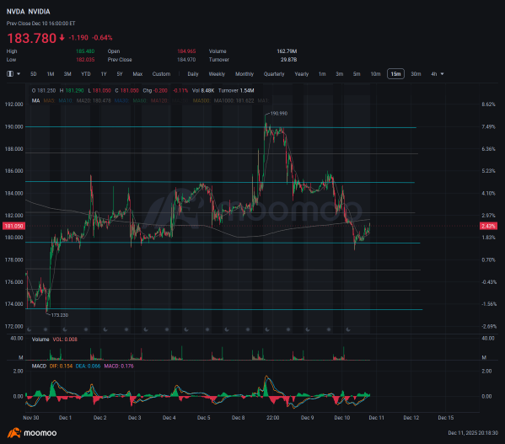Click the Volume value 162.79M

pyautogui.click(x=287, y=51)
